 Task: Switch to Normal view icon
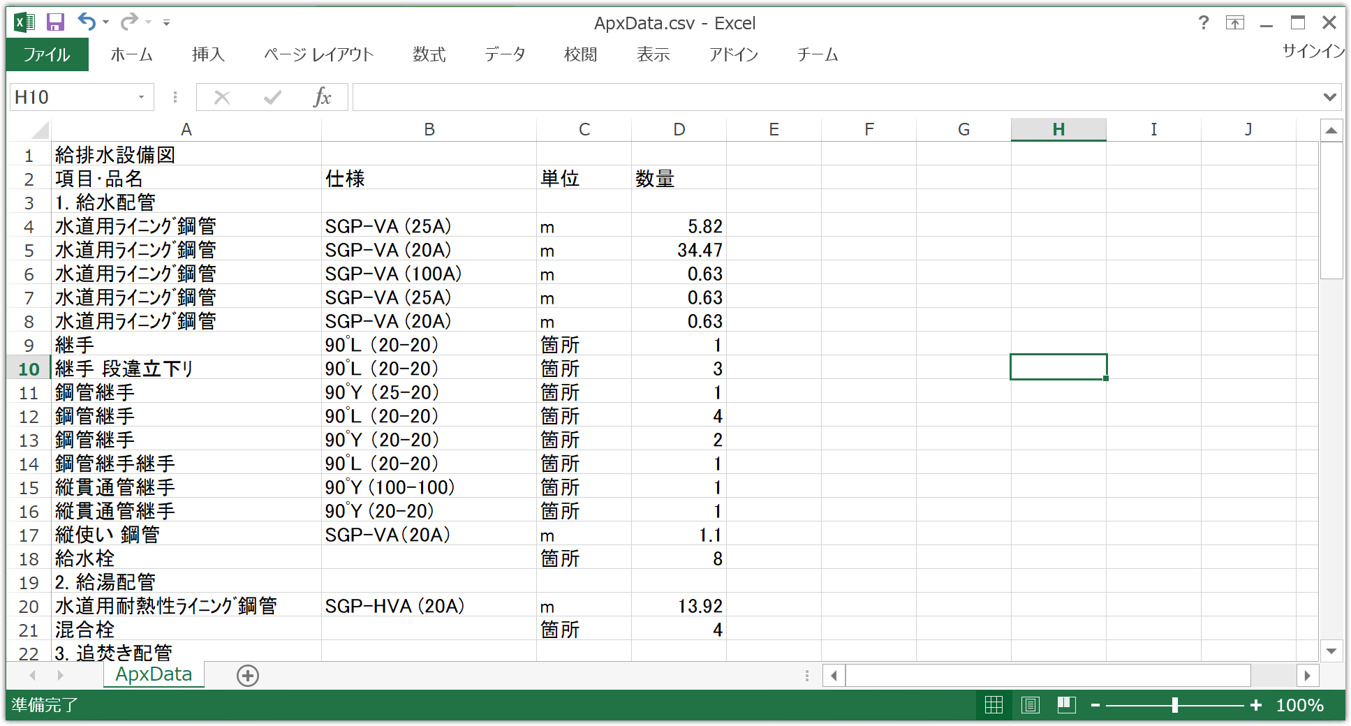(994, 705)
